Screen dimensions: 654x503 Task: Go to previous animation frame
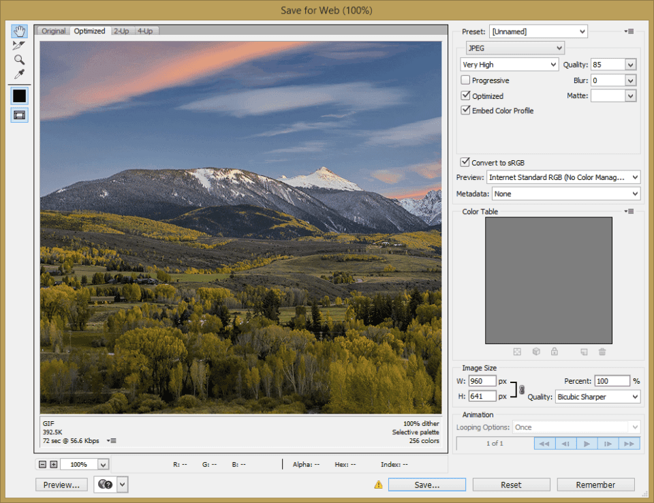566,443
